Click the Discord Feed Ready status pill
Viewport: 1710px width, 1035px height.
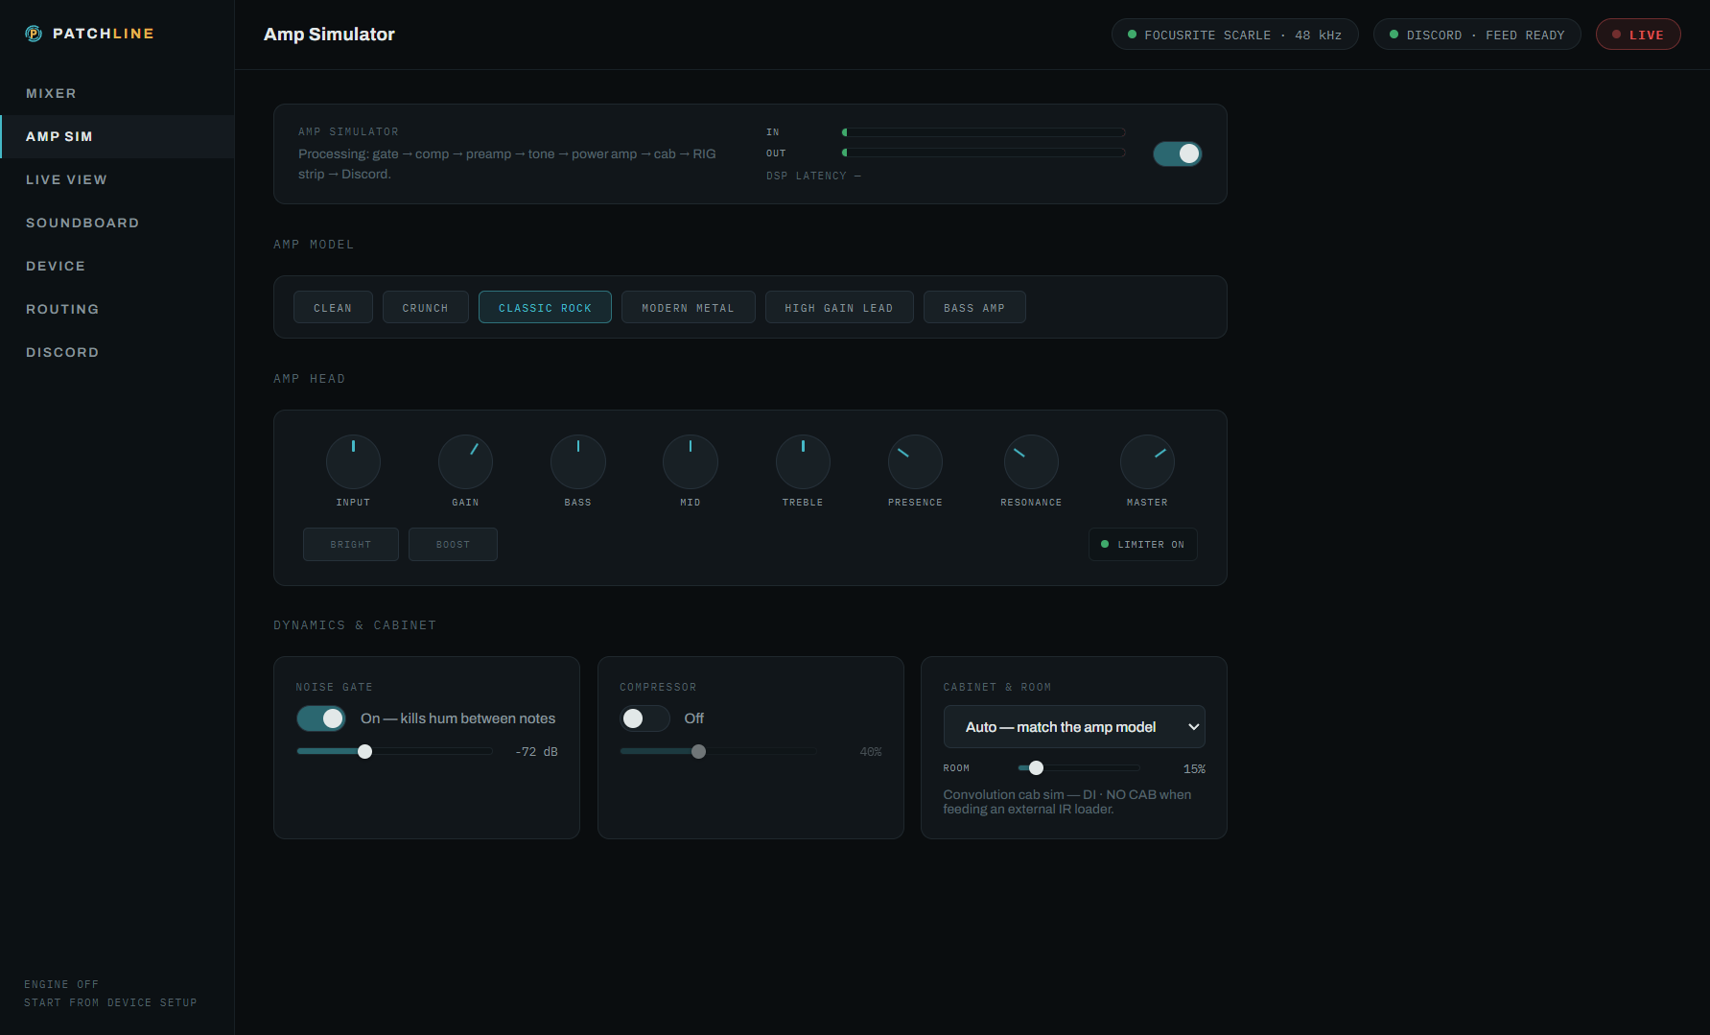(1477, 35)
